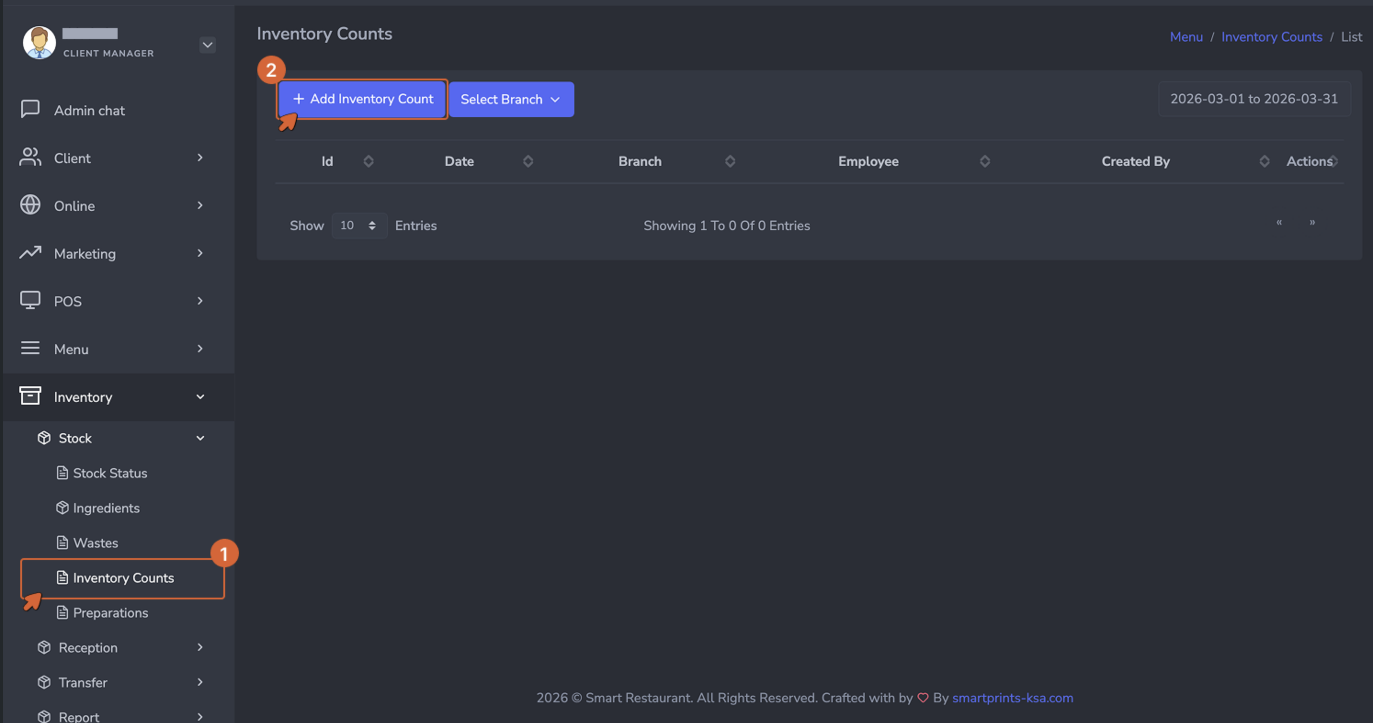
Task: Click the Inventory archive box icon
Action: click(30, 396)
